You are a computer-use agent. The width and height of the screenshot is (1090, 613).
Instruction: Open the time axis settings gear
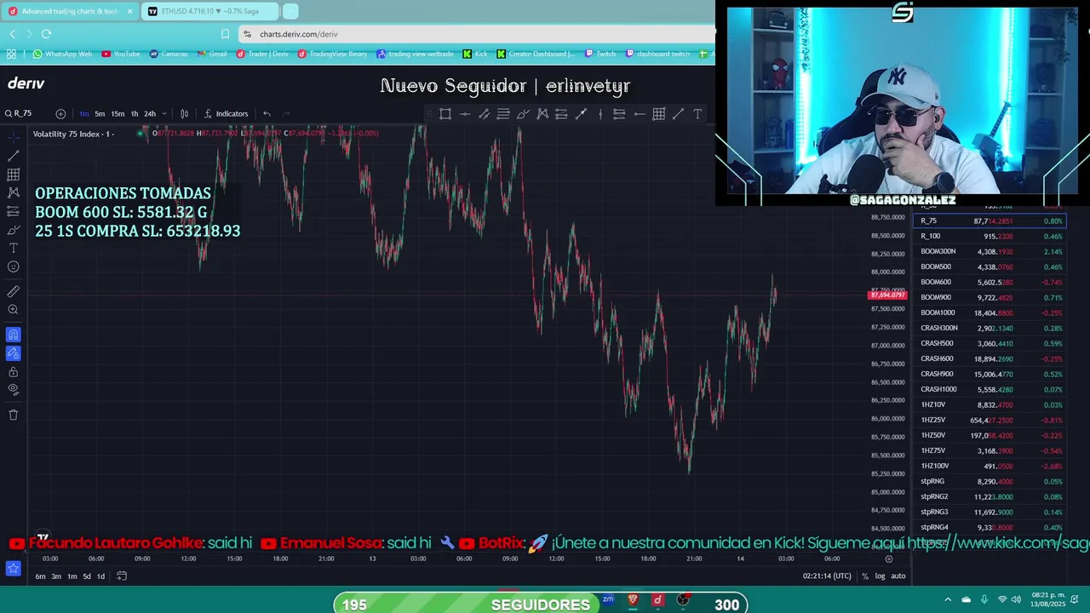[x=889, y=559]
